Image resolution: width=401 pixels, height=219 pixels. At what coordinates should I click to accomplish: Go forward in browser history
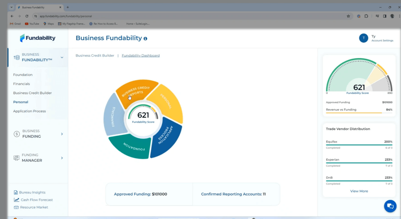pos(19,16)
